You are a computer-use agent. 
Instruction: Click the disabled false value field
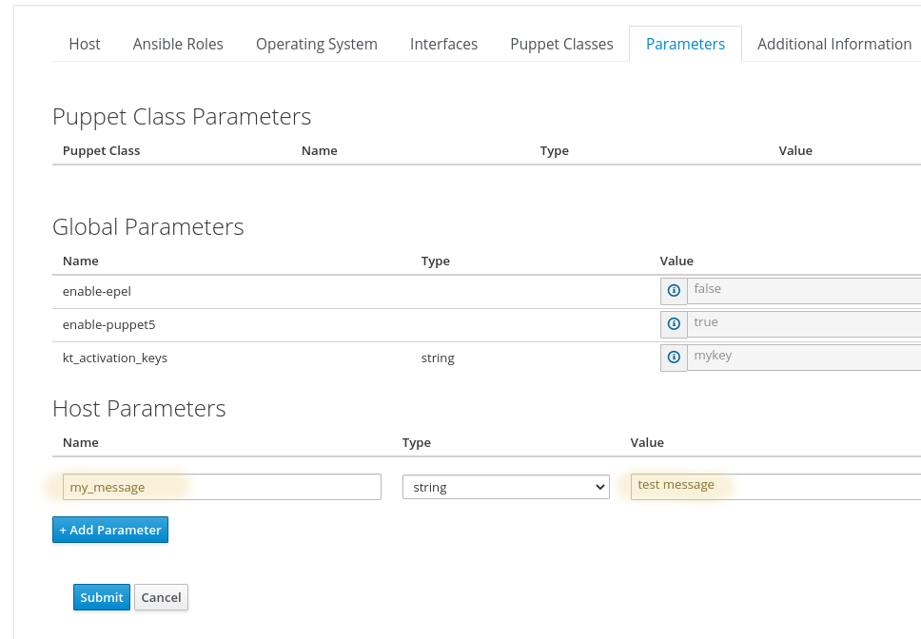coord(804,291)
